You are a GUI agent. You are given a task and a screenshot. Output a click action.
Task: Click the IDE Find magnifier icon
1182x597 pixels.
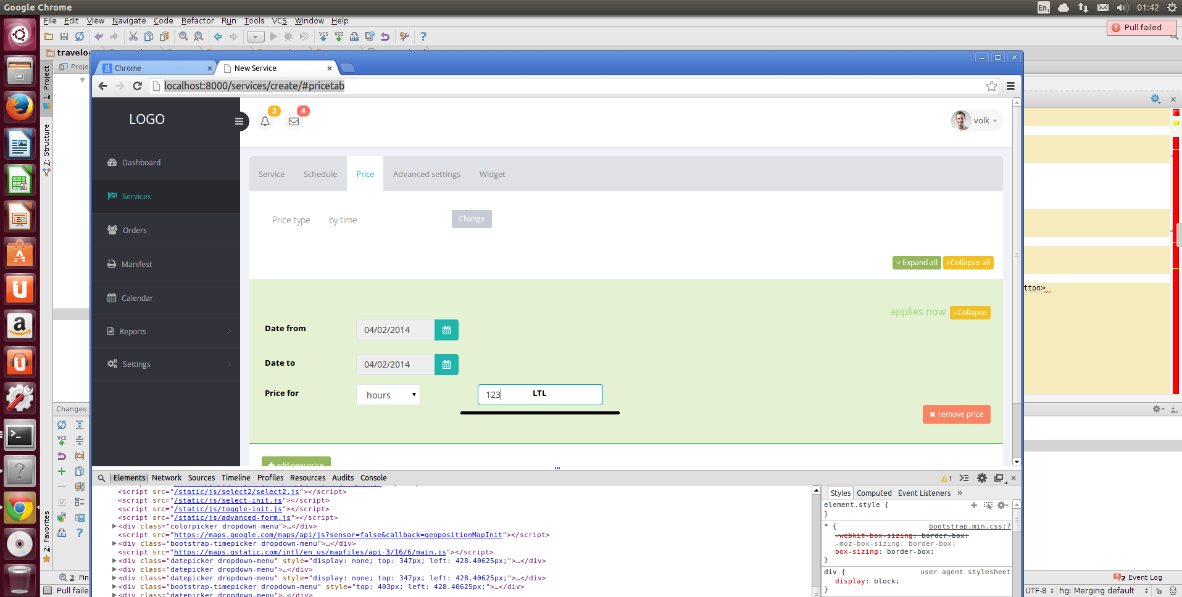[183, 36]
